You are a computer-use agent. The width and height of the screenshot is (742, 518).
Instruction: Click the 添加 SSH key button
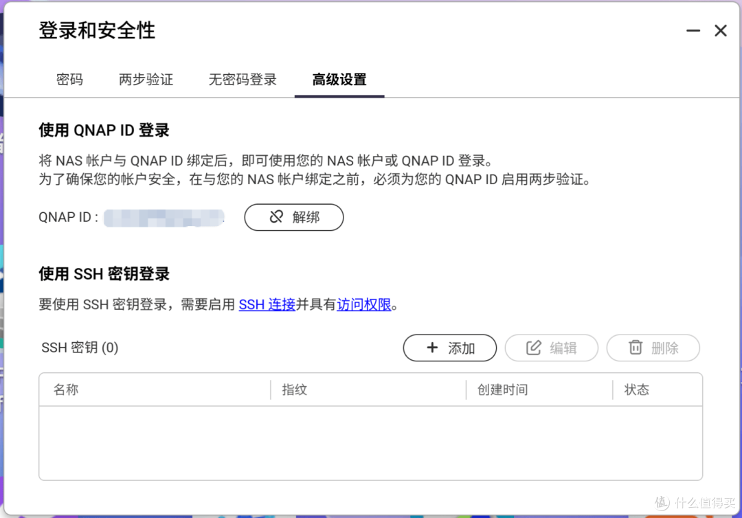click(x=449, y=348)
